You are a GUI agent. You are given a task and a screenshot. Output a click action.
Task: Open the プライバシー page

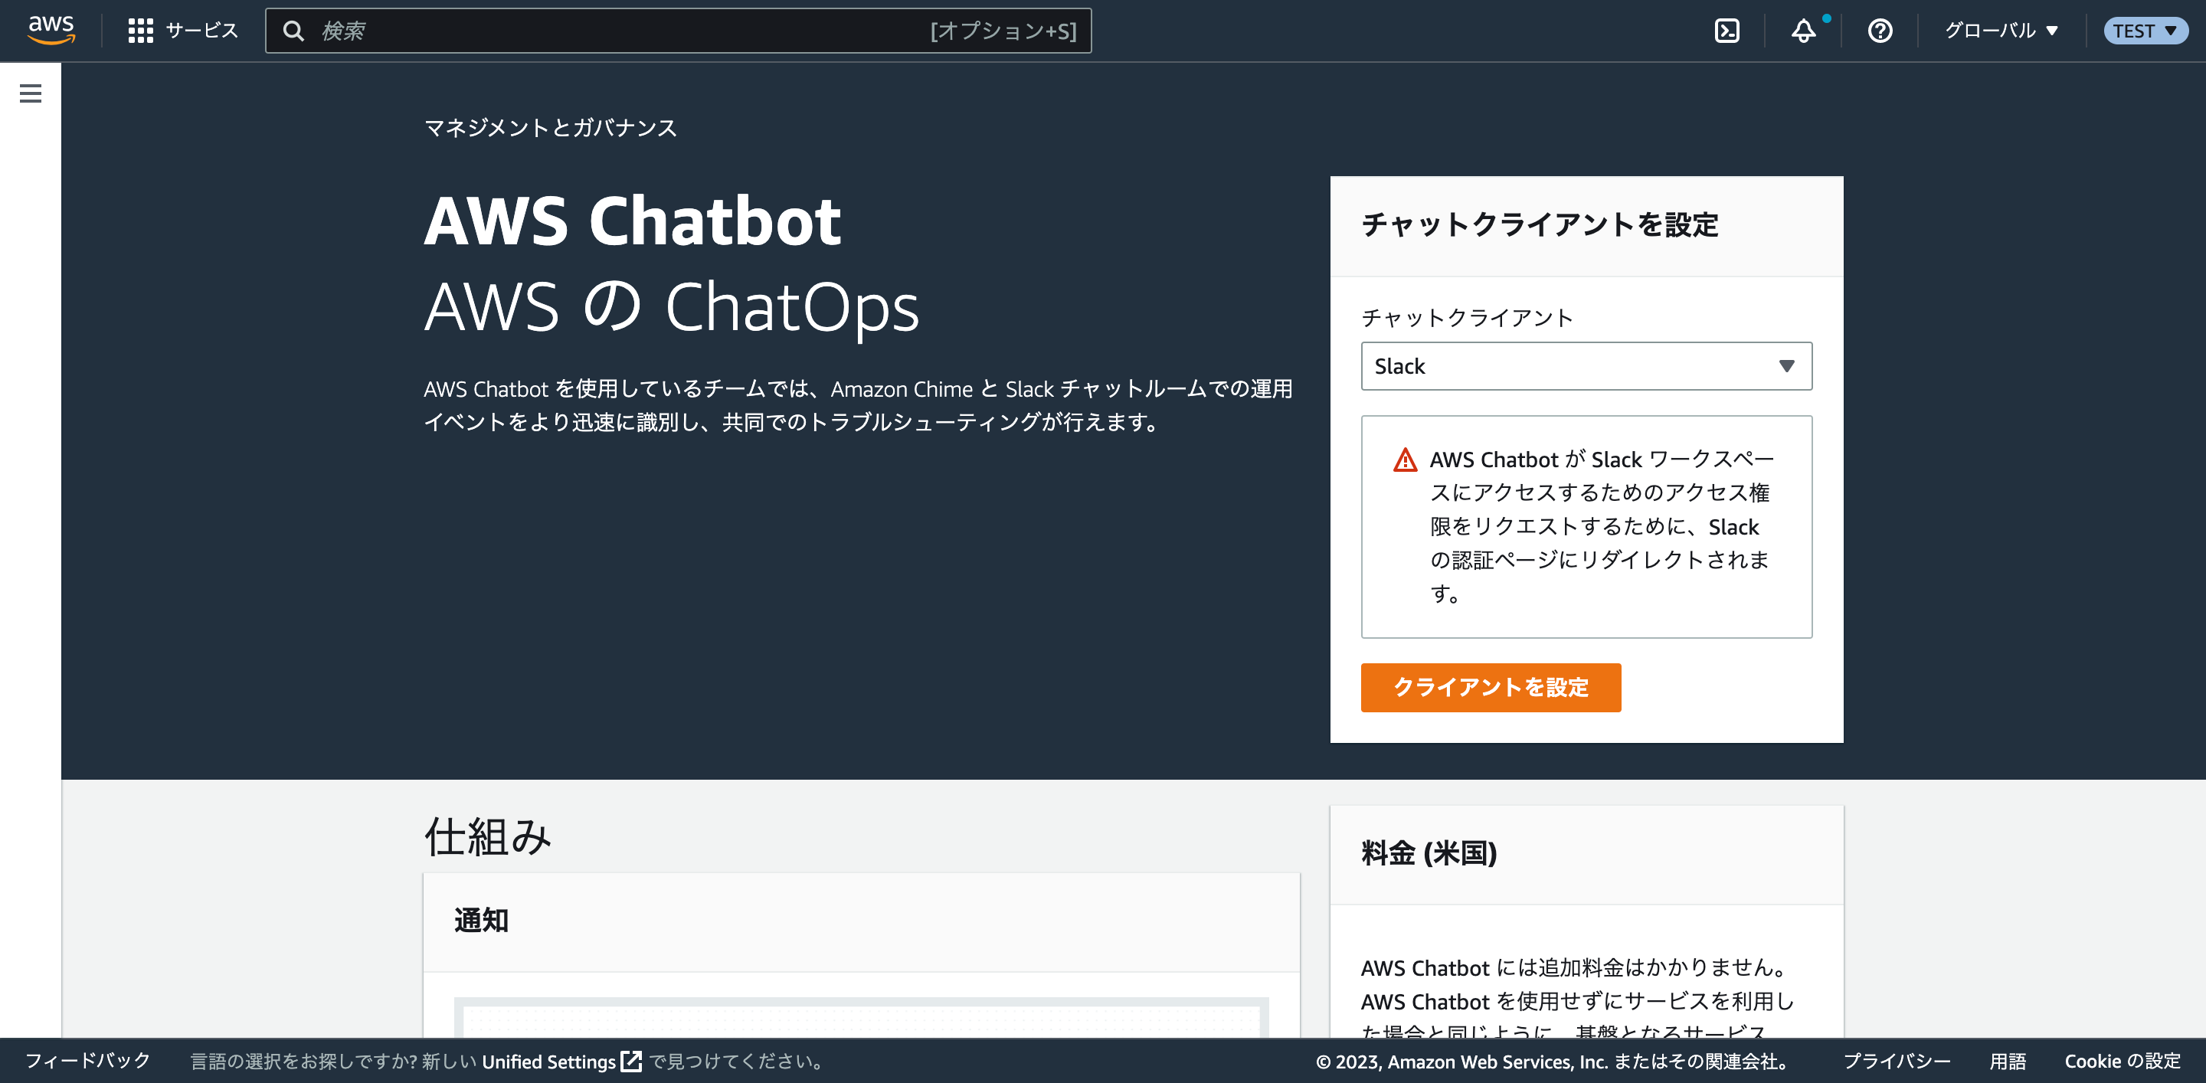[x=1895, y=1061]
